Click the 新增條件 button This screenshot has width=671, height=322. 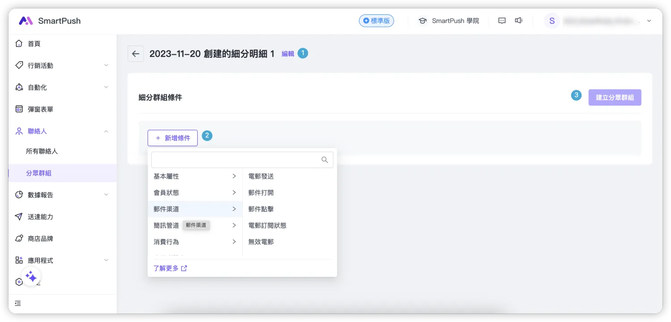tap(173, 138)
